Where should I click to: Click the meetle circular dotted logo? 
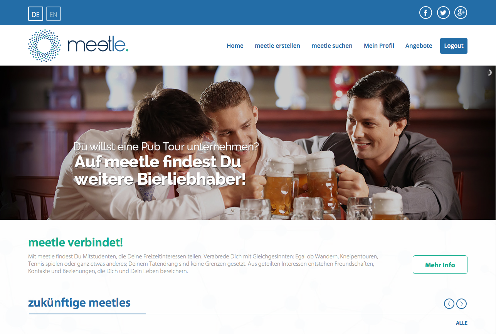pyautogui.click(x=44, y=46)
